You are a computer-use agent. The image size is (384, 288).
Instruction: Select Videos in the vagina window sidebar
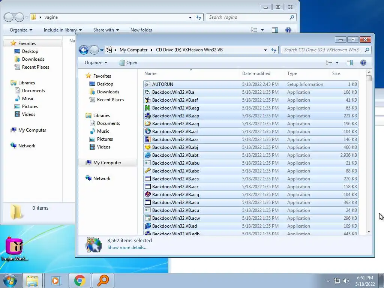[x=28, y=114]
